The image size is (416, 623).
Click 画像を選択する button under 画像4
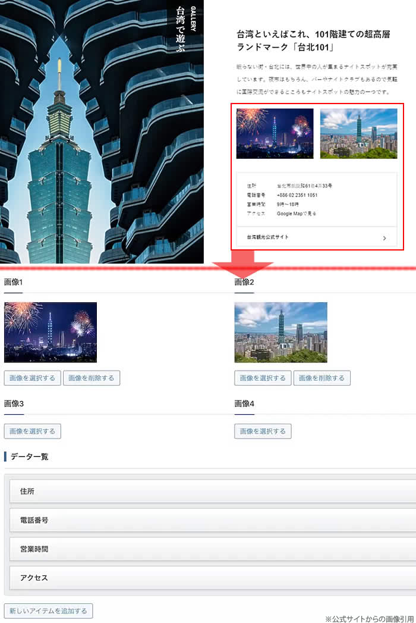point(263,431)
